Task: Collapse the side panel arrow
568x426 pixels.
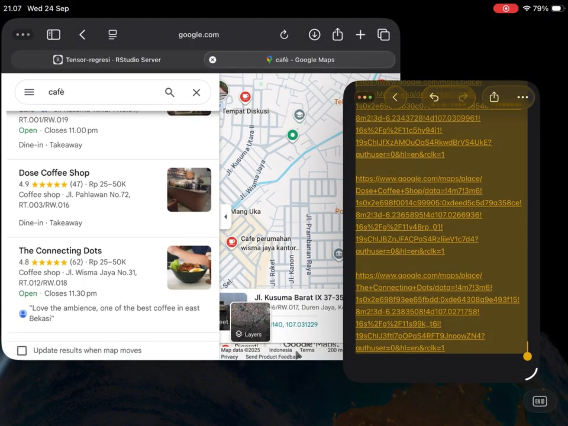Action: [226, 217]
